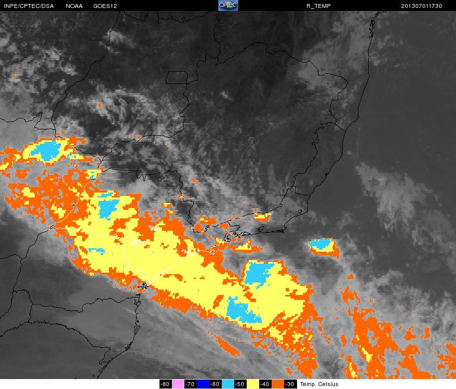This screenshot has width=456, height=389.
Task: Click the NOAA label in header
Action: [74, 6]
